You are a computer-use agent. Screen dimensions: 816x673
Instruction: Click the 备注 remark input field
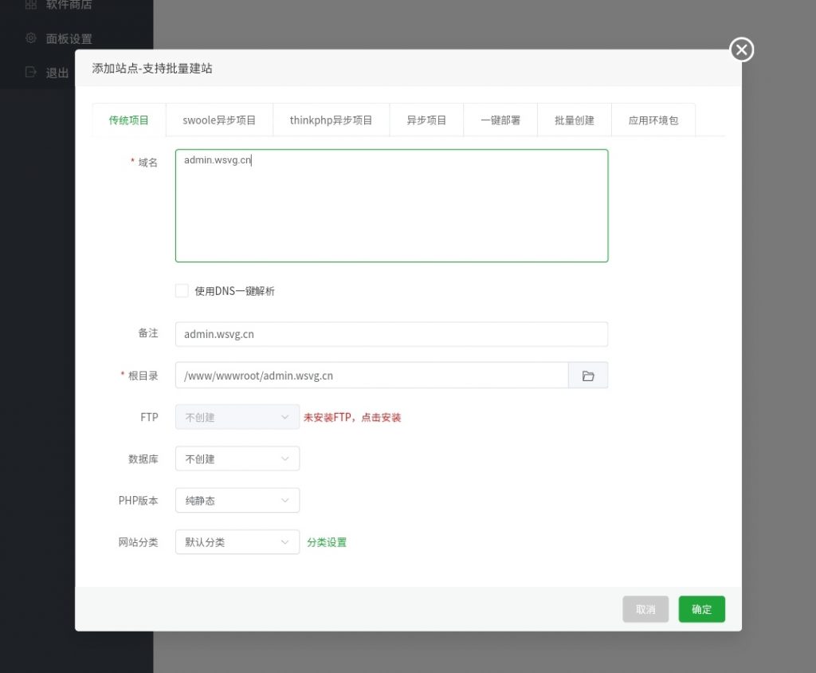click(x=391, y=334)
